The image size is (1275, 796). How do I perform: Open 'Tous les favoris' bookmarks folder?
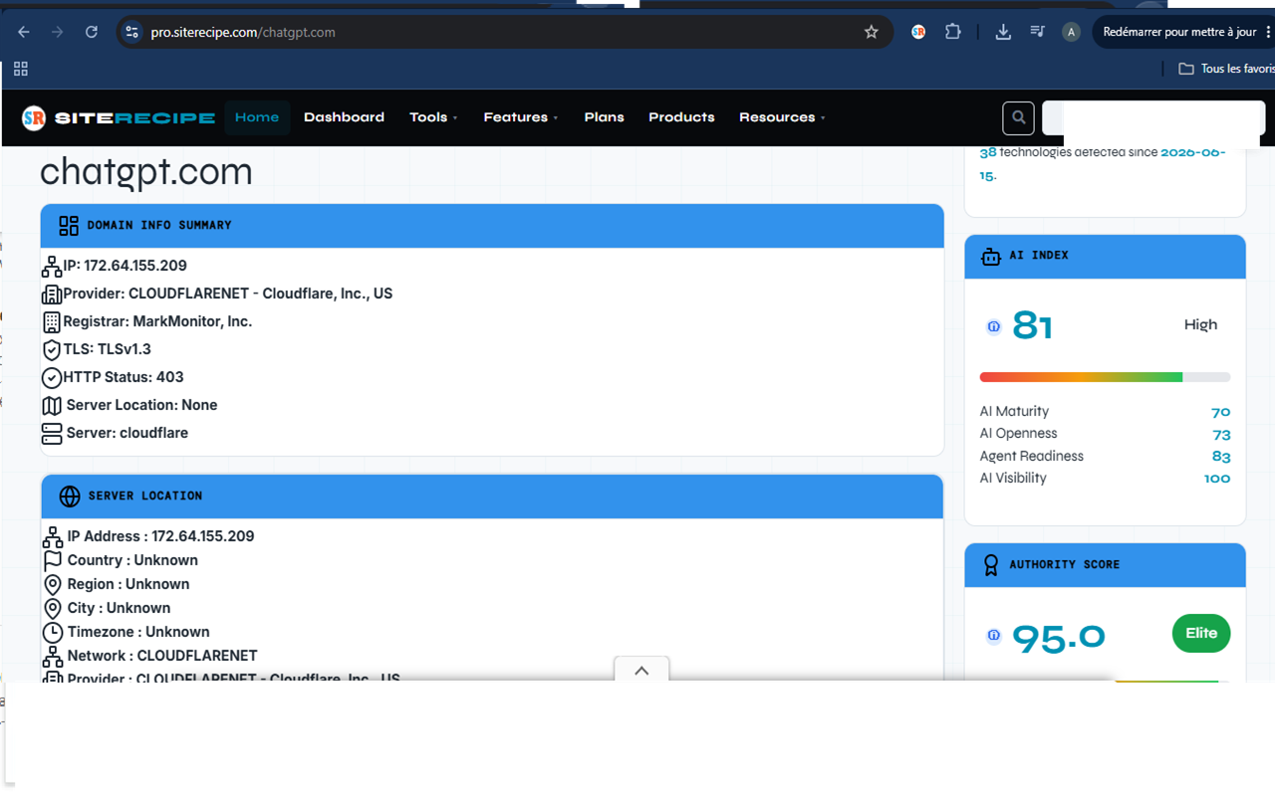pyautogui.click(x=1226, y=69)
